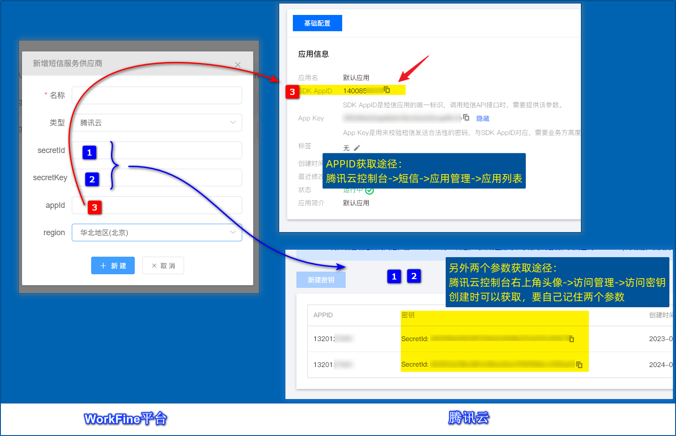Click the second SecretId: label
The image size is (676, 436).
click(415, 364)
